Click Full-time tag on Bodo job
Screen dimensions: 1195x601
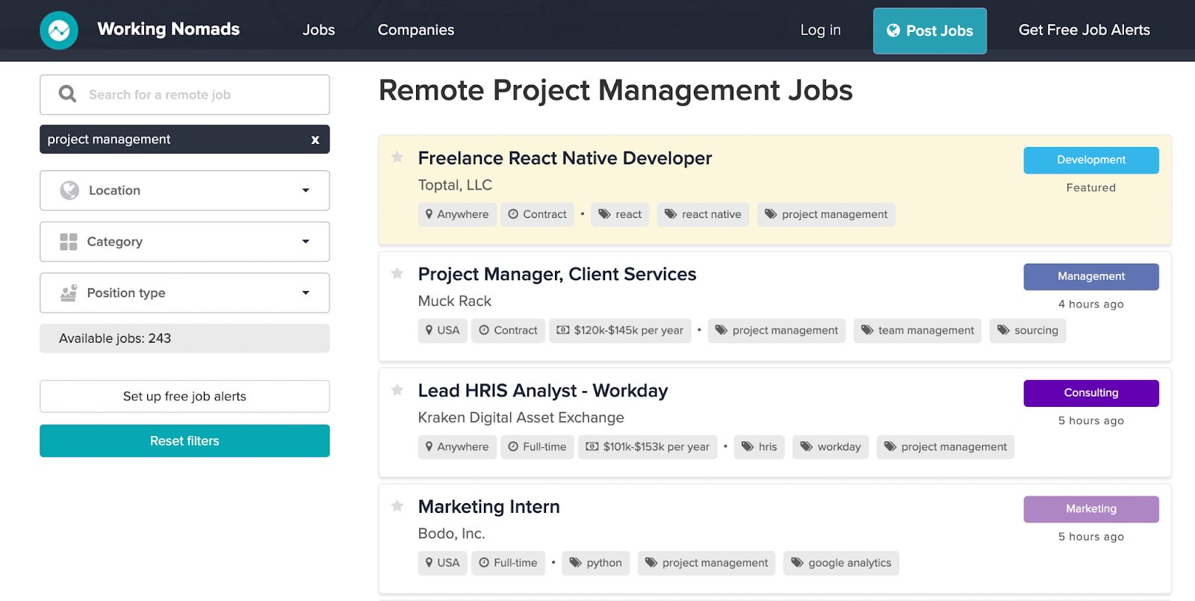509,563
